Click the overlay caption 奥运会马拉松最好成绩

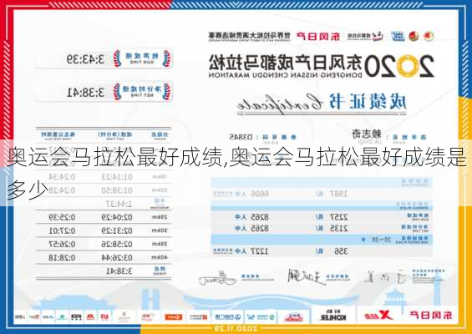click(x=116, y=158)
